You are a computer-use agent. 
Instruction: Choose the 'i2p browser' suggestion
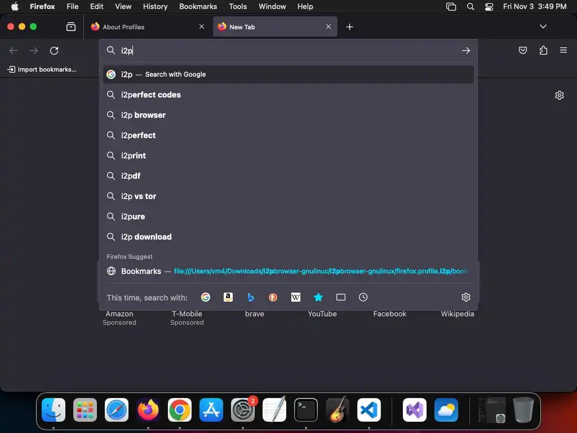pos(288,115)
